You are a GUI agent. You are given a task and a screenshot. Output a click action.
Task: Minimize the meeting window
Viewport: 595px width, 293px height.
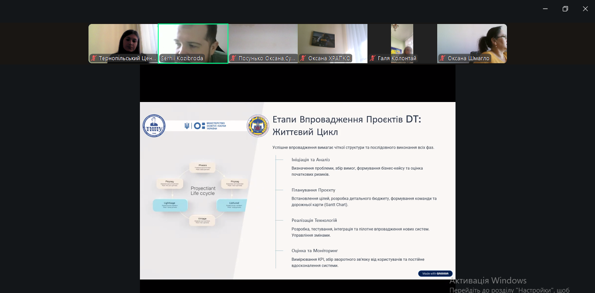(545, 9)
